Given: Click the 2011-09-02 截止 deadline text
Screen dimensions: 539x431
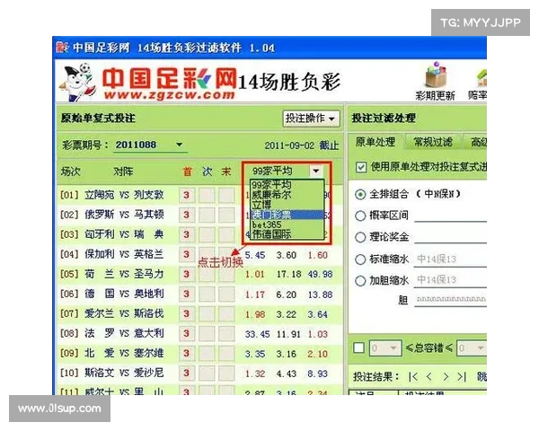Looking at the screenshot, I should tap(302, 145).
